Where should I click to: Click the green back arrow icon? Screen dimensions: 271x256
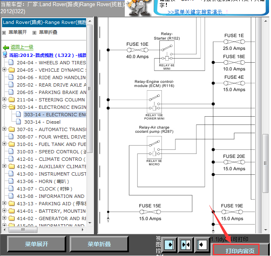pyautogui.click(x=6, y=47)
